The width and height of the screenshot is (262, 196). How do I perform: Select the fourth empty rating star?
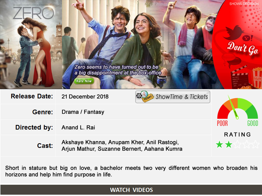247,144
